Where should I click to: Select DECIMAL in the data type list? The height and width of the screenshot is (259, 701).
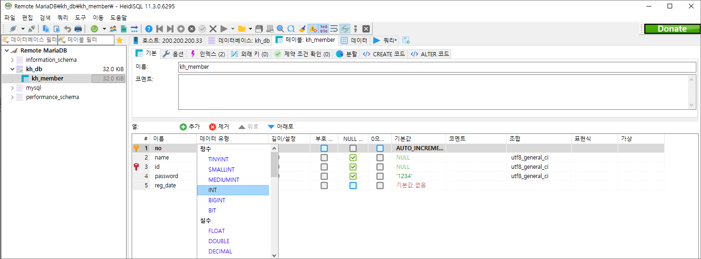click(x=233, y=252)
